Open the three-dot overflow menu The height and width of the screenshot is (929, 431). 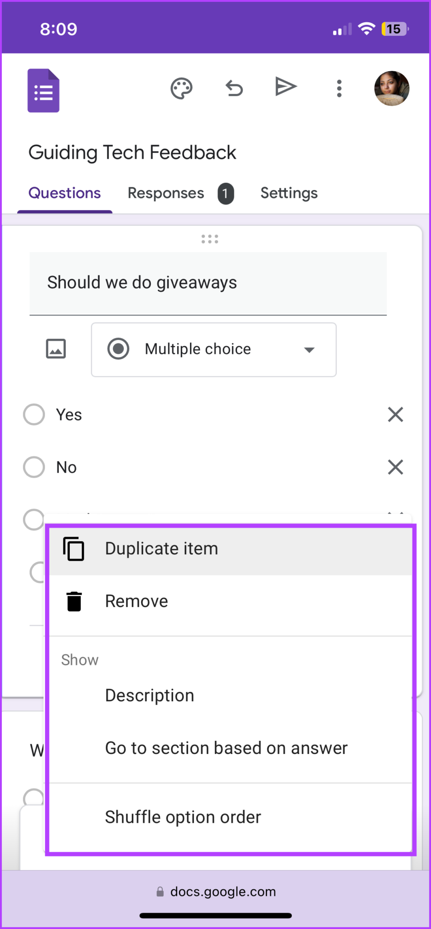tap(339, 88)
